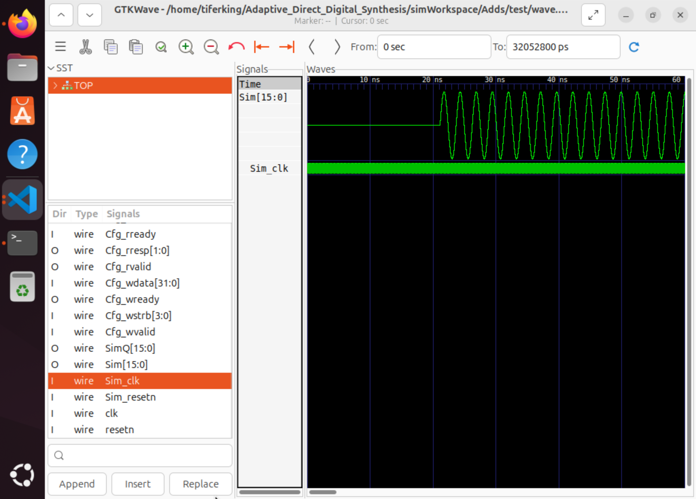696x499 pixels.
Task: Select the Cfg_wready signal row
Action: pos(140,299)
